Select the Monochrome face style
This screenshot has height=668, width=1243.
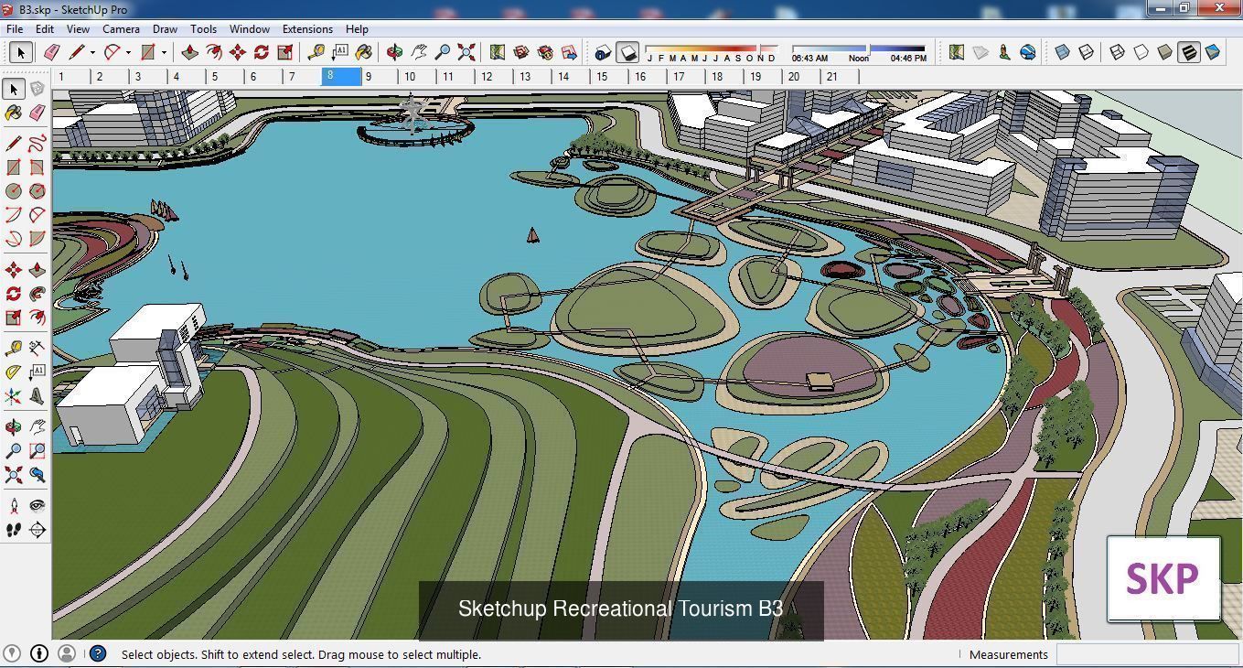point(1212,52)
